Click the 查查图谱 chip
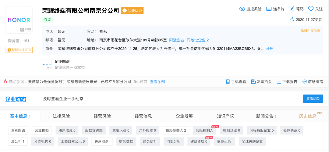The height and width of the screenshot is (152, 329). (x=18, y=130)
